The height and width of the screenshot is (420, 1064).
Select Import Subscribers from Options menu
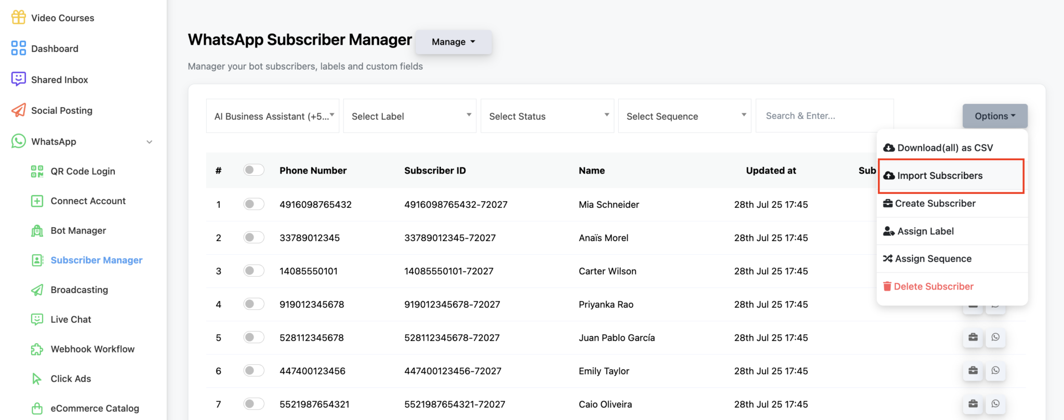point(952,176)
